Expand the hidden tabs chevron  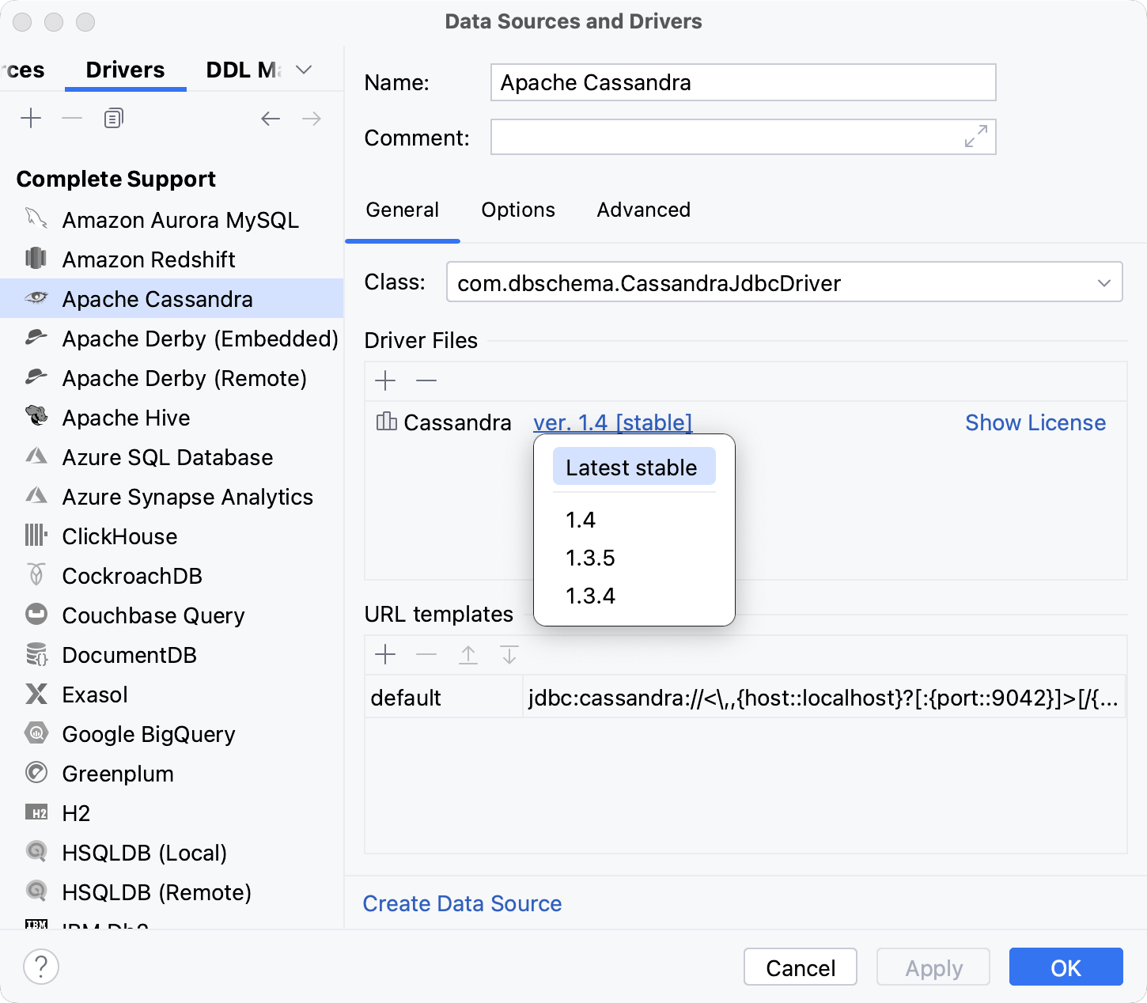303,70
